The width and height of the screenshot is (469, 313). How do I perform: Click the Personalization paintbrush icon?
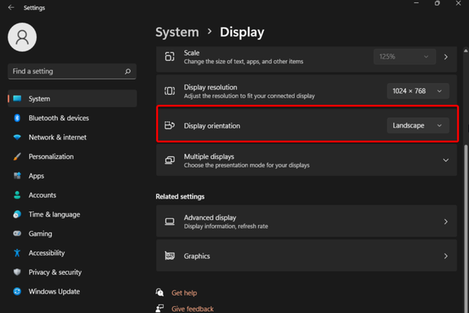pyautogui.click(x=17, y=156)
